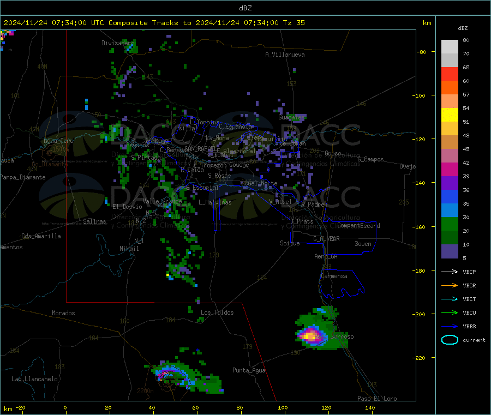
Task: Click the SAN_RAFAEL city label
Action: [202, 148]
